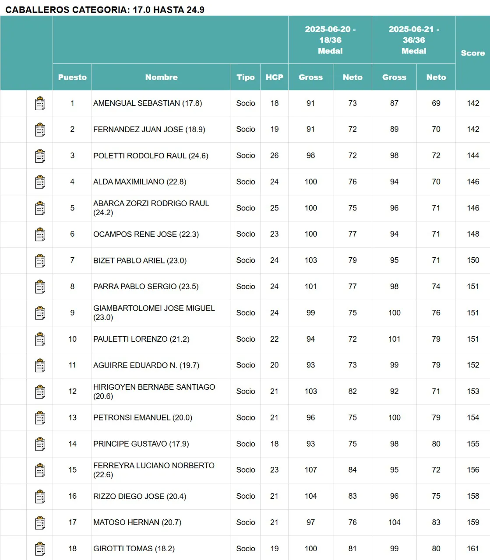Open scorecard icon for GIROTTI TOMAS

pos(40,549)
